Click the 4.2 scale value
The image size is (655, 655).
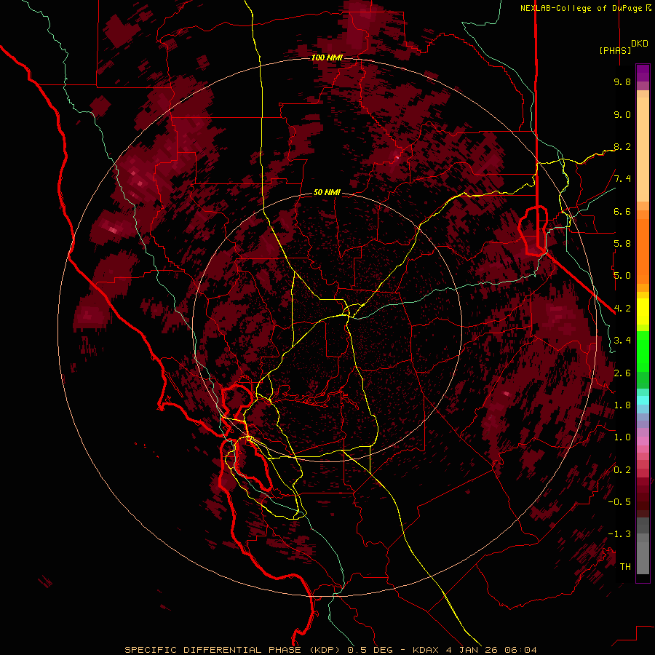click(x=622, y=309)
